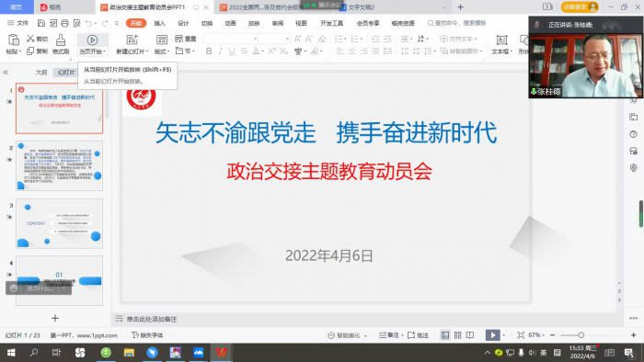
Task: Click the notes area 单击此处添加备注
Action: [152, 319]
